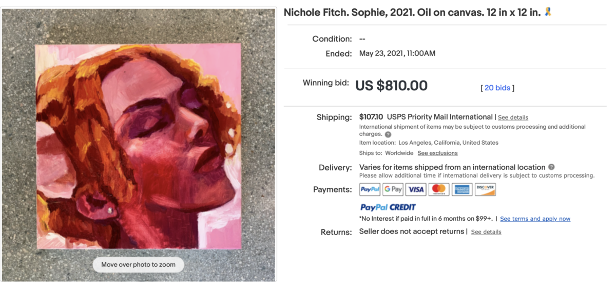The height and width of the screenshot is (293, 616).
Task: Click the PayPal Credit logo
Action: point(388,207)
